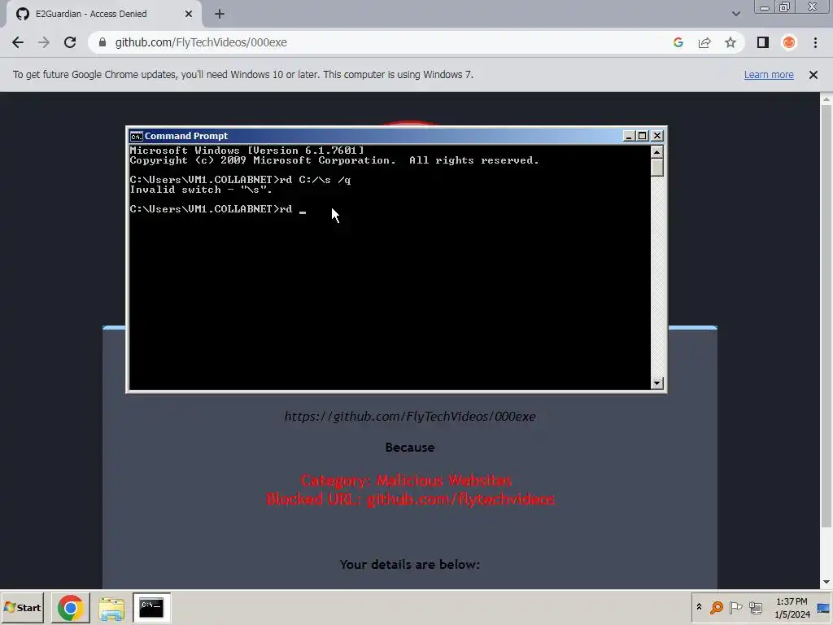Open Chrome's three-dot menu
The height and width of the screenshot is (625, 833).
tap(815, 42)
